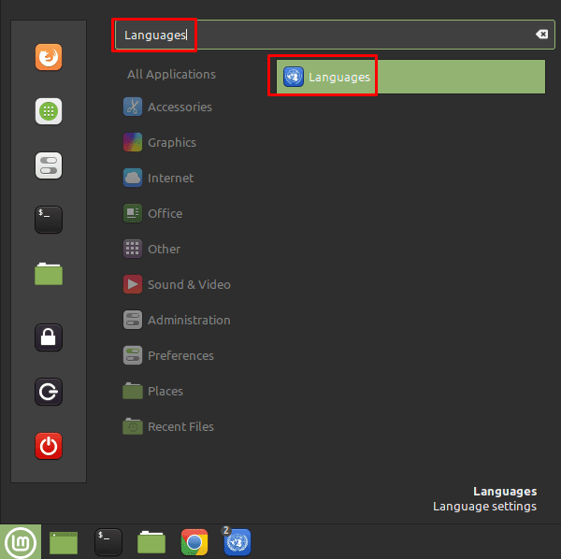Select the All Applications category
The height and width of the screenshot is (559, 561).
(x=171, y=75)
